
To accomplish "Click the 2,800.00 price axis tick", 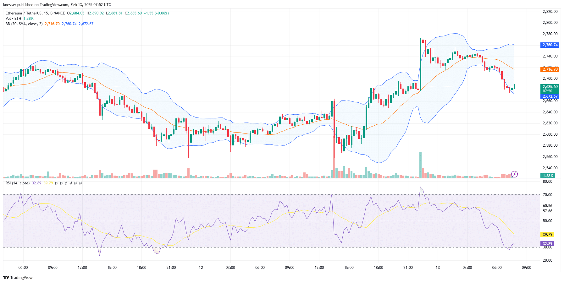I will tap(550, 23).
